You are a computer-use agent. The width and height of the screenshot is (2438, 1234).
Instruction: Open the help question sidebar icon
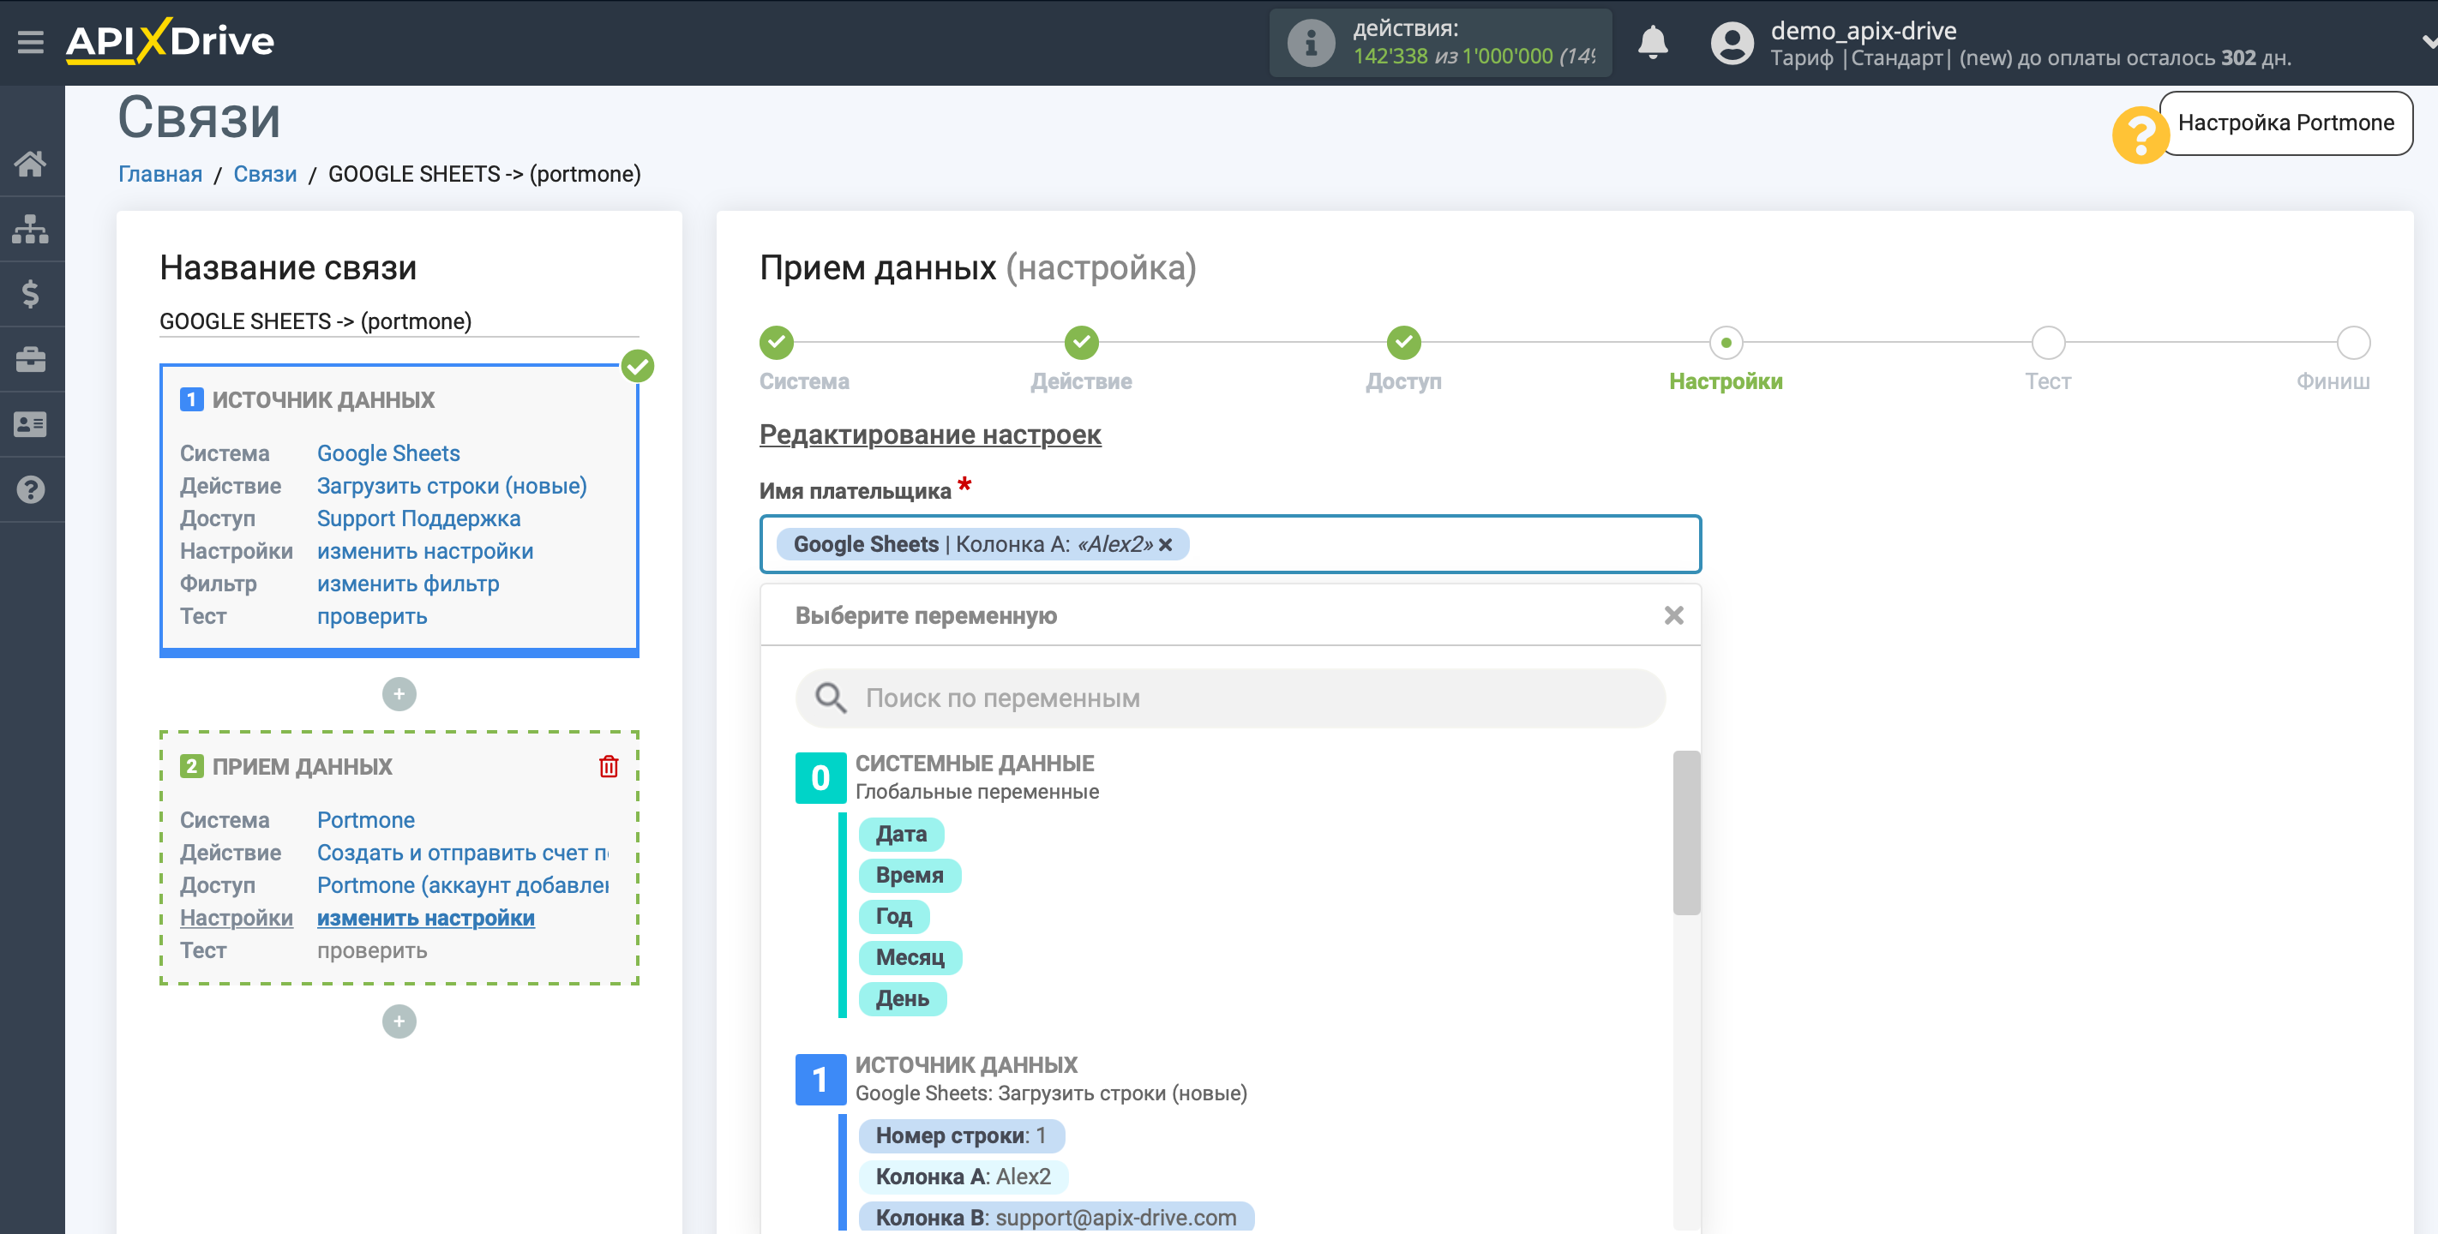[x=30, y=490]
